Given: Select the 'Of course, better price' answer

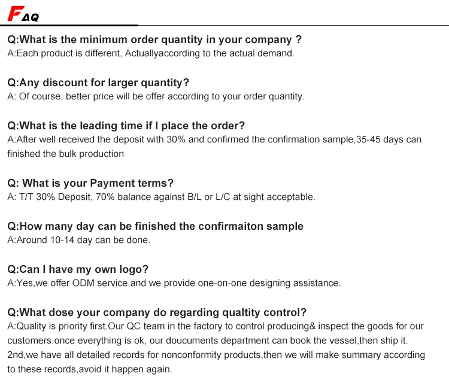Looking at the screenshot, I should point(156,96).
